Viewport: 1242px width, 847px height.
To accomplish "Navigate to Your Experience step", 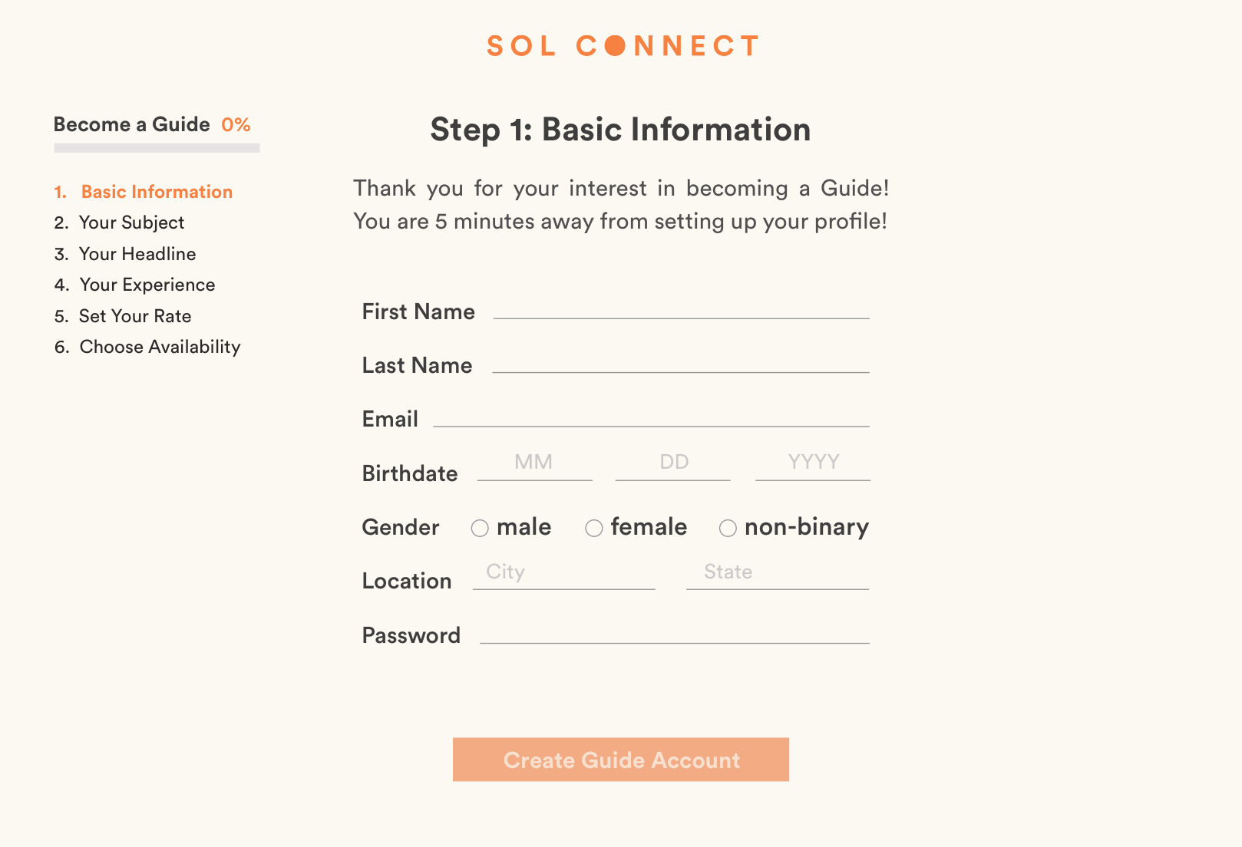I will click(147, 285).
